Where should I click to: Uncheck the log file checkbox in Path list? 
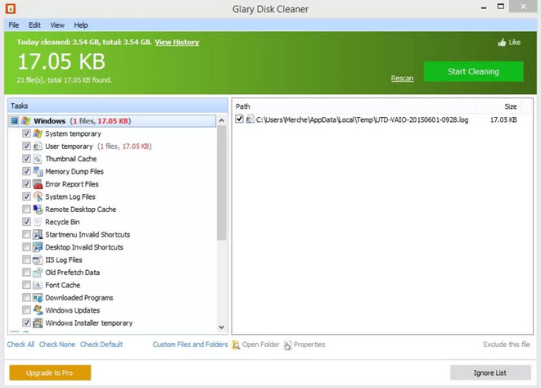[x=239, y=119]
